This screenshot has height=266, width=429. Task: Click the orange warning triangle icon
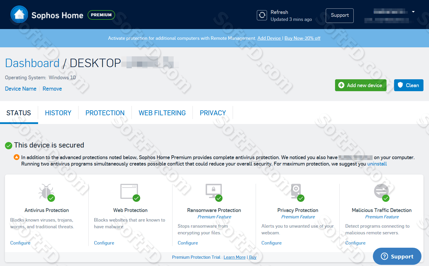pos(17,157)
